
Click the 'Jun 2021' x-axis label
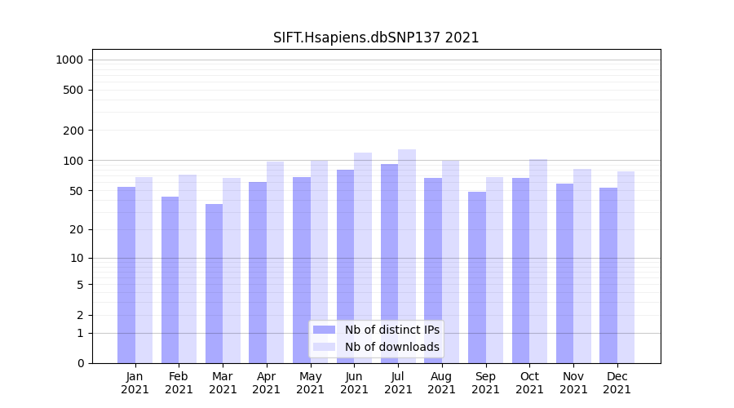[354, 383]
